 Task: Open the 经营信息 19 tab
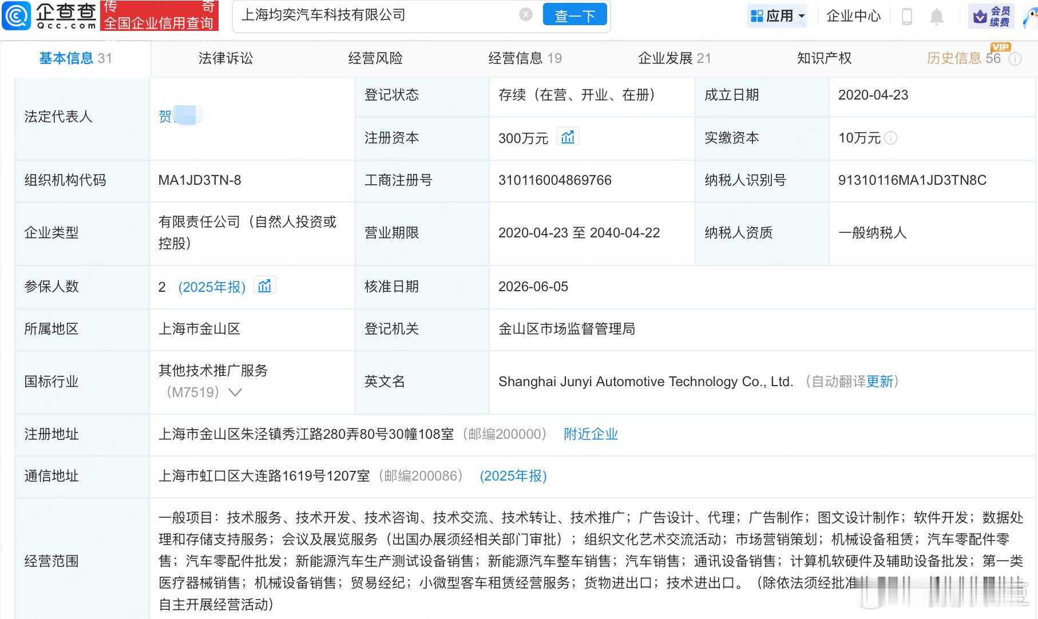525,58
